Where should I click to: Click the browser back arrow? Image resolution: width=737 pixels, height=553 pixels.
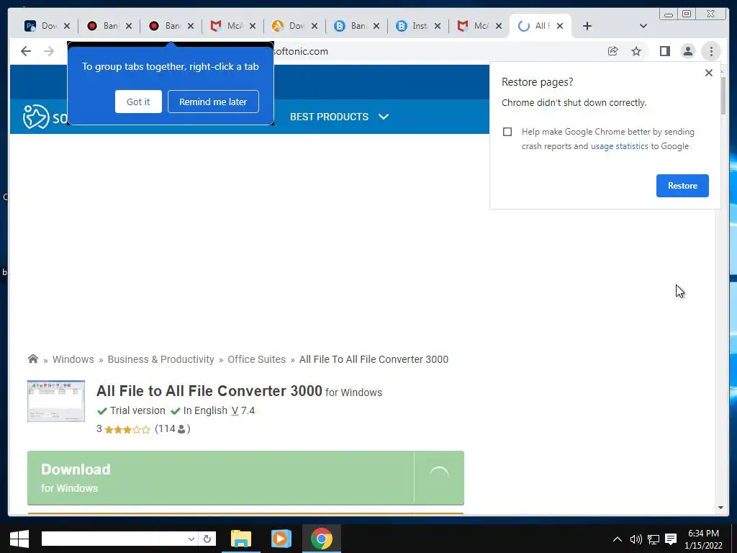tap(26, 51)
